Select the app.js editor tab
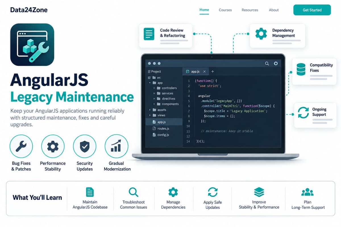341x227 pixels. pyautogui.click(x=196, y=72)
